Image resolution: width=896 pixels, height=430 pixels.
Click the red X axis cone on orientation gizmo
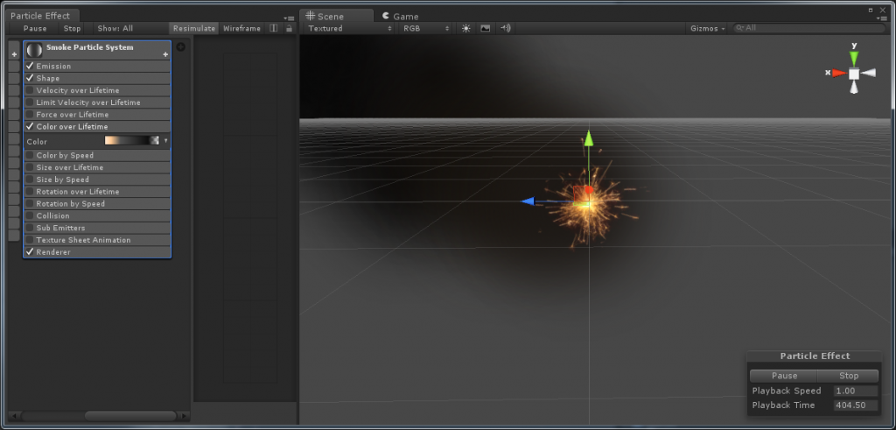(839, 74)
